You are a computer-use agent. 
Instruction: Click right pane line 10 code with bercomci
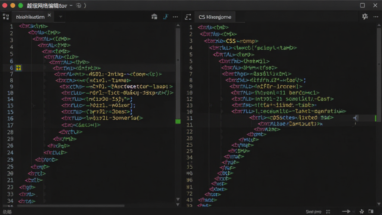275,93
